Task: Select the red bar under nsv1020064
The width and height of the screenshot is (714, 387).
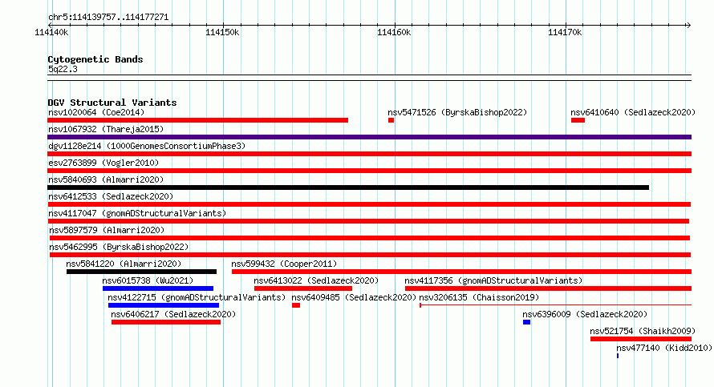Action: [x=197, y=120]
